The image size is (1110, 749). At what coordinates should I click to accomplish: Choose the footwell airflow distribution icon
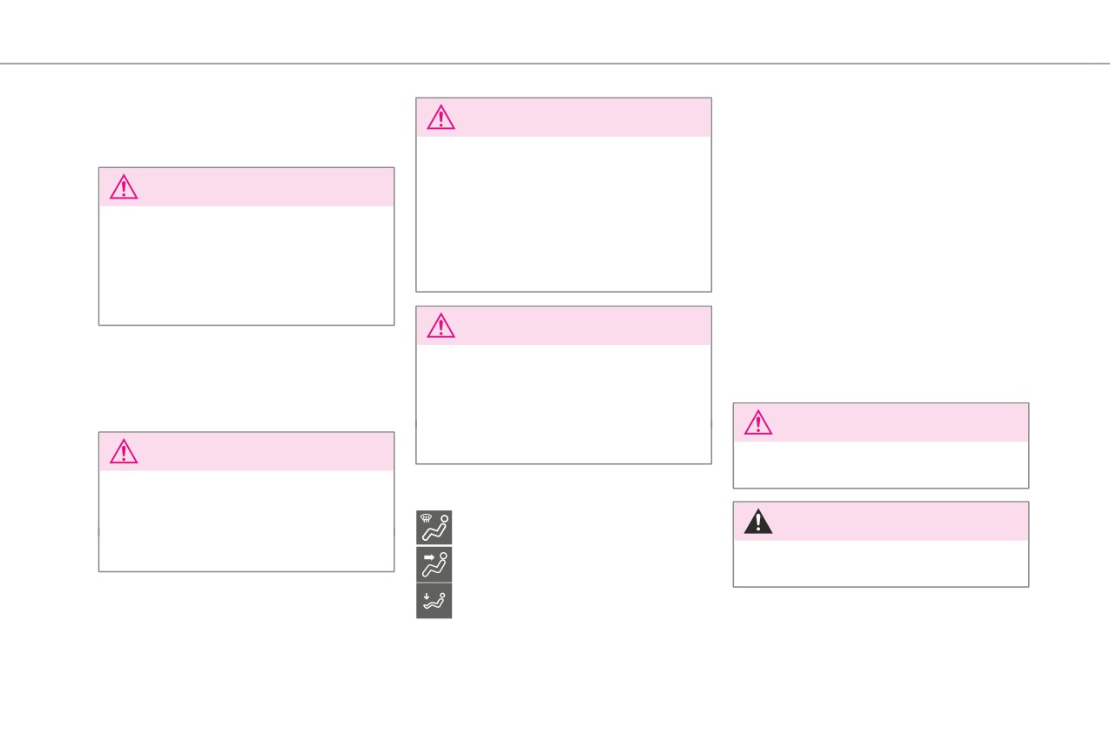pyautogui.click(x=434, y=601)
